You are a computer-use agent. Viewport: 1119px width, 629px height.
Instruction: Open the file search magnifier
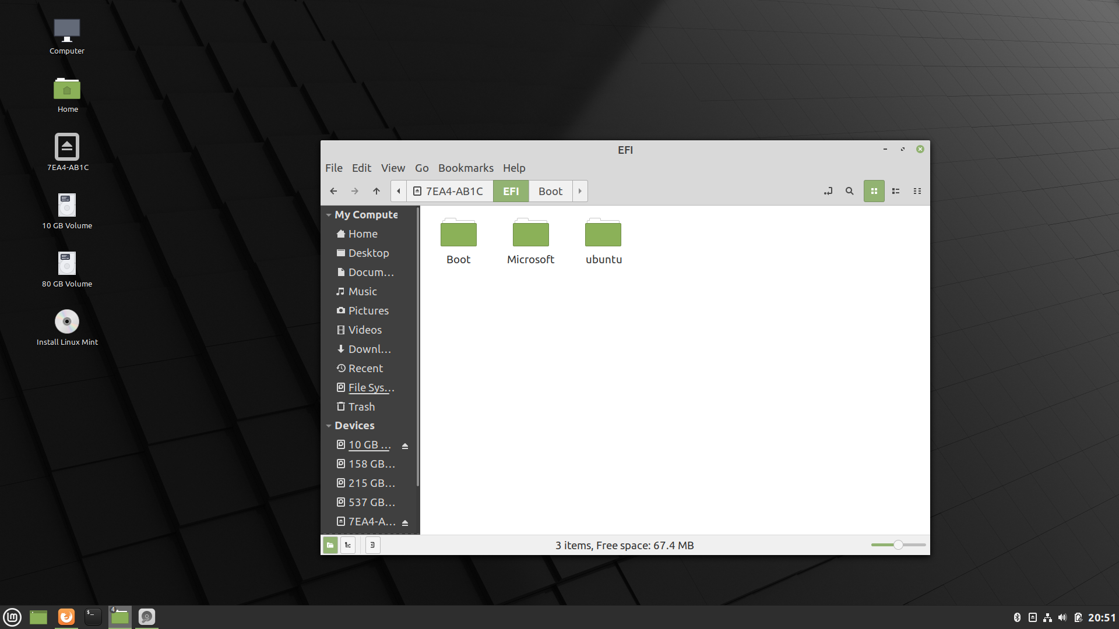coord(850,191)
